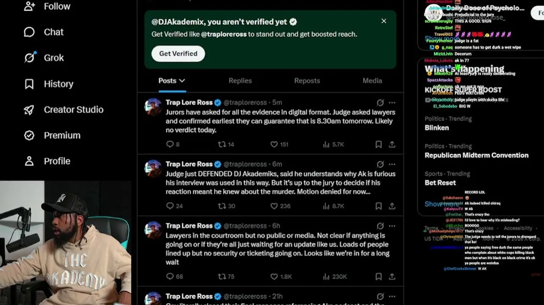Image resolution: width=544 pixels, height=305 pixels.
Task: View analytics for the 230K views post
Action: point(335,277)
